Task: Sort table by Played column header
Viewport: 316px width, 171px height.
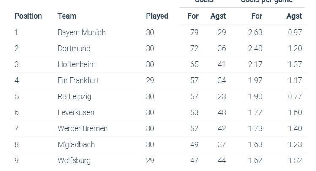Action: point(157,16)
